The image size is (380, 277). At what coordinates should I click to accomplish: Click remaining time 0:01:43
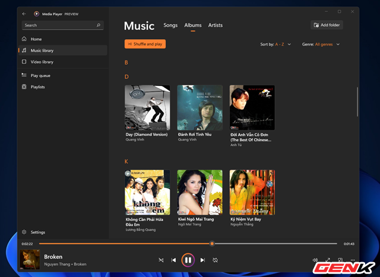tap(349, 244)
